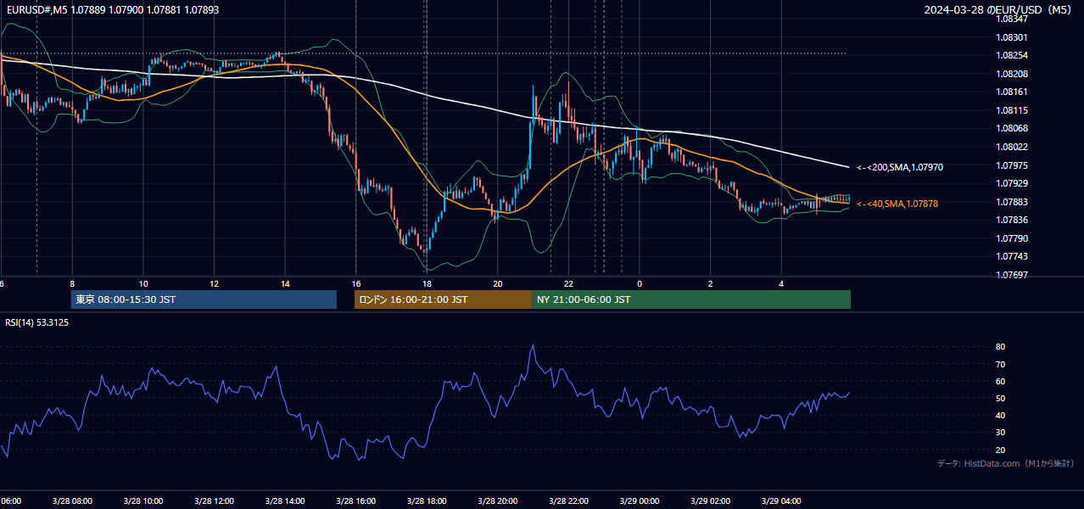Click hour label 20 under price chart

tap(498, 283)
